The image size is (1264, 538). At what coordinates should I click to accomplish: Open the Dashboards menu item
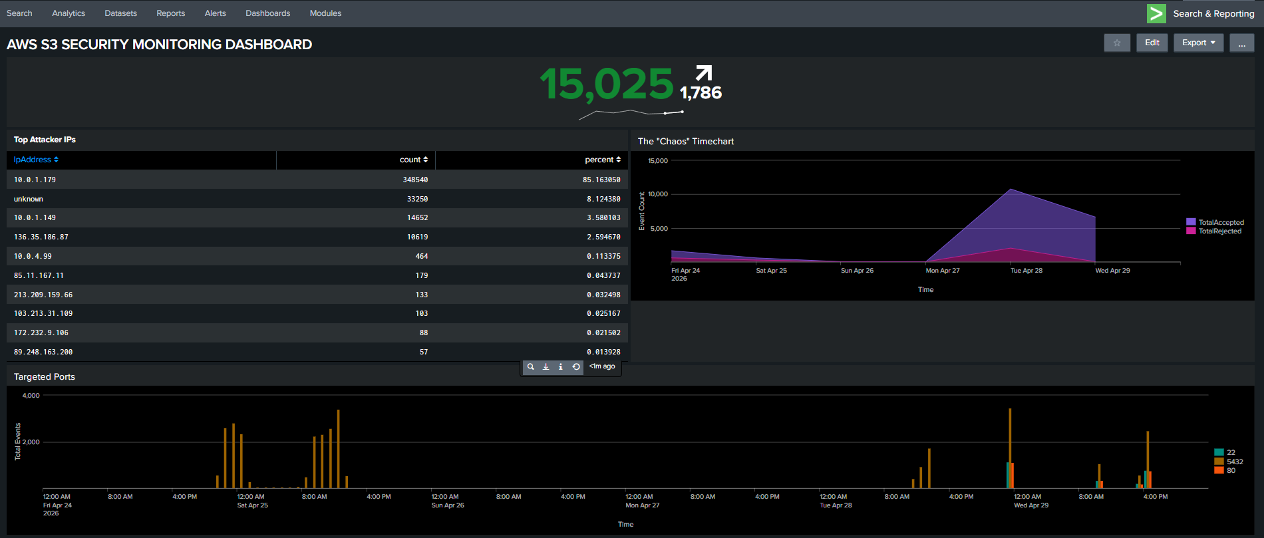(x=267, y=13)
